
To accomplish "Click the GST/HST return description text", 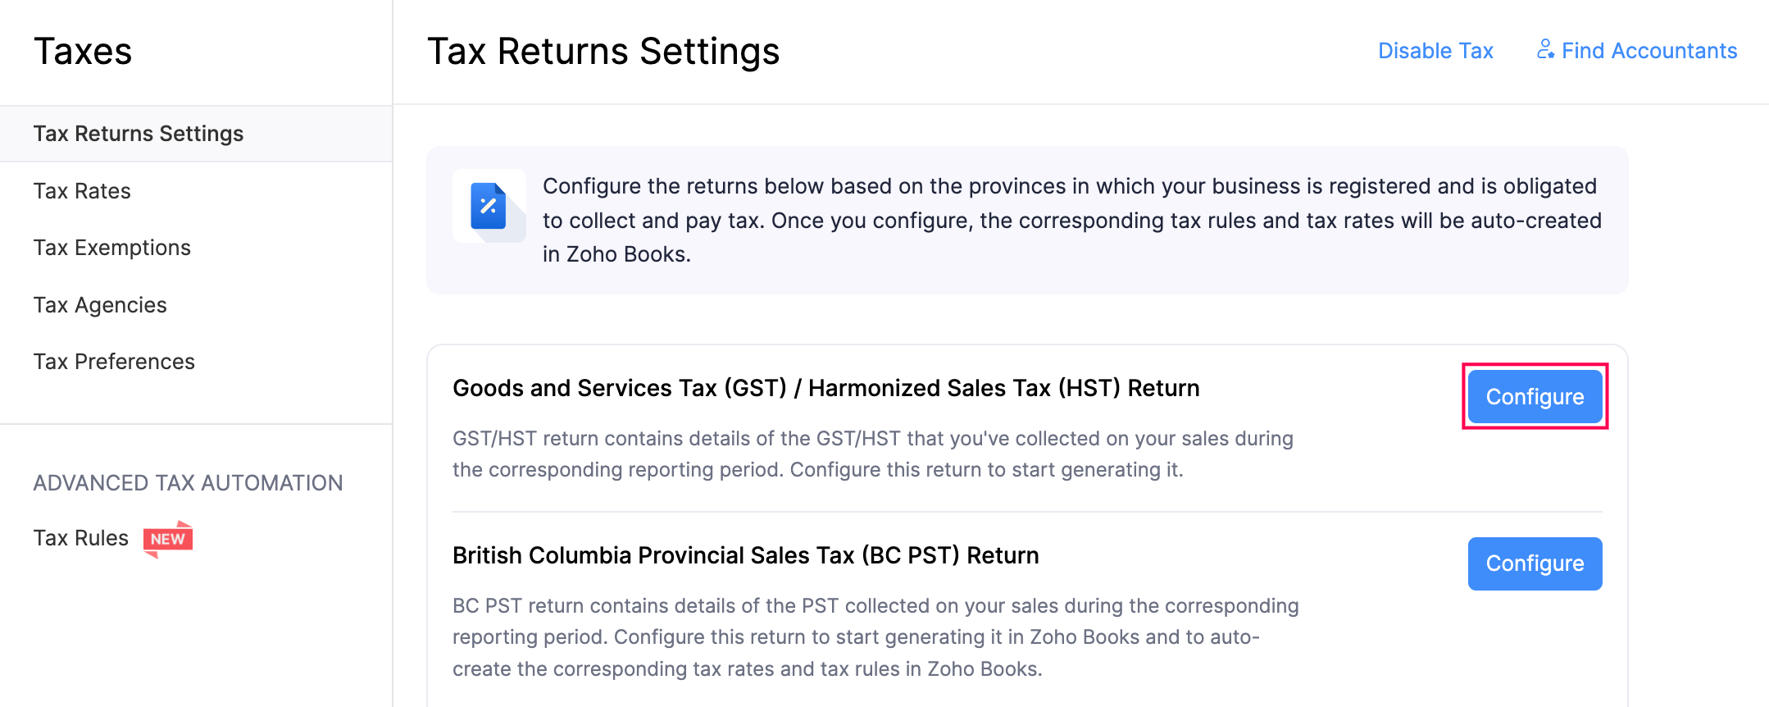I will point(871,454).
